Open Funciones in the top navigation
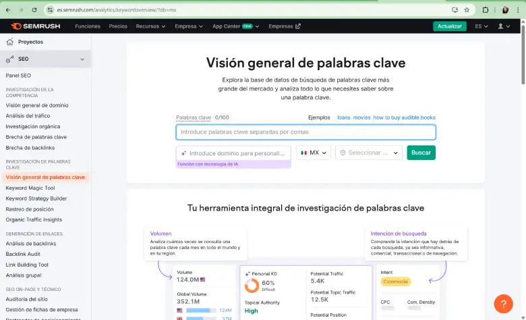 click(88, 26)
